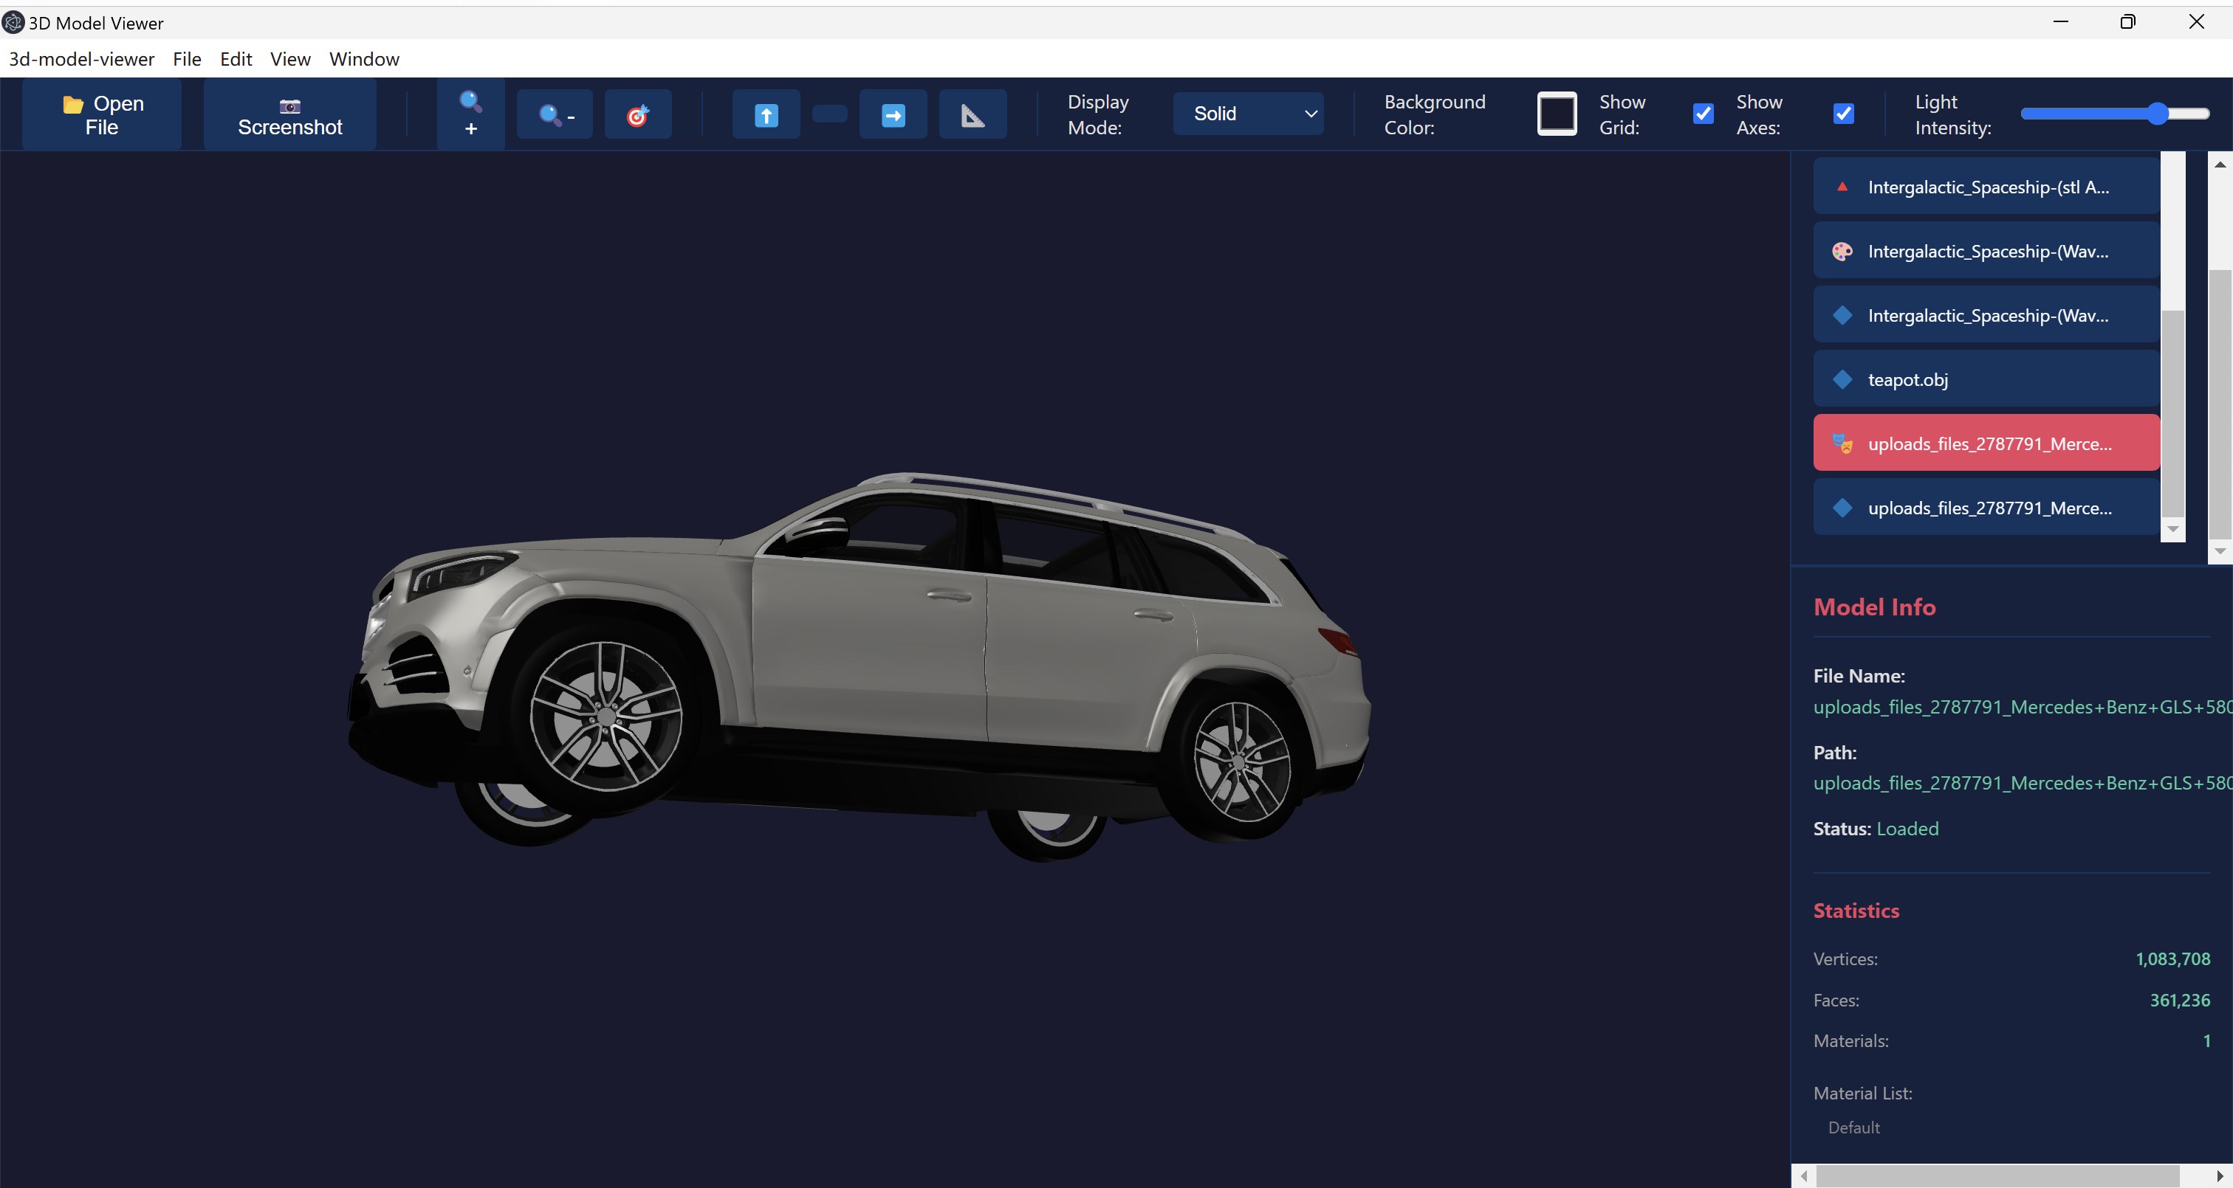Click the Default material list entry
This screenshot has width=2233, height=1188.
pos(1853,1127)
